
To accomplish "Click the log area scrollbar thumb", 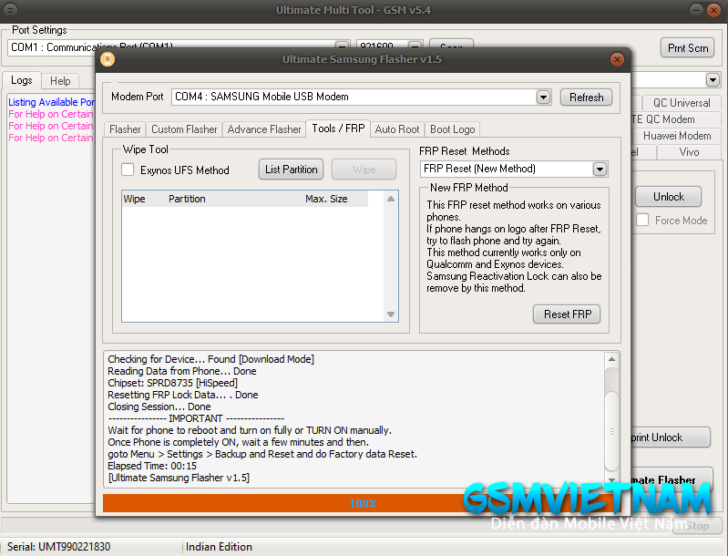I will [x=611, y=431].
